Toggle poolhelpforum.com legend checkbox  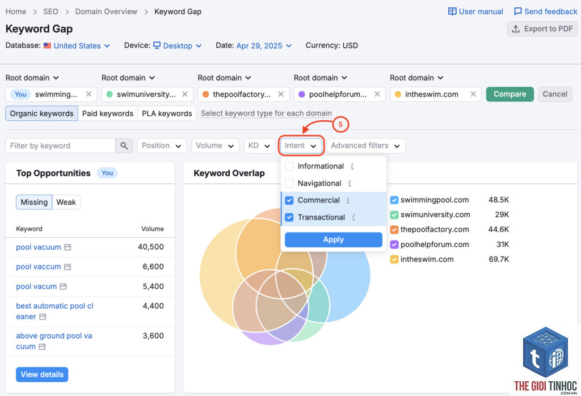[394, 245]
